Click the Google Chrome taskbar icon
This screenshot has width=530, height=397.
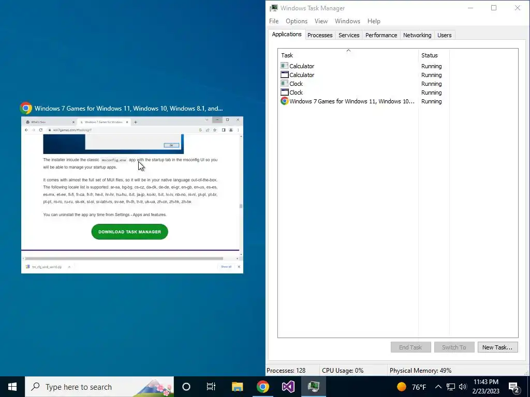tap(262, 387)
